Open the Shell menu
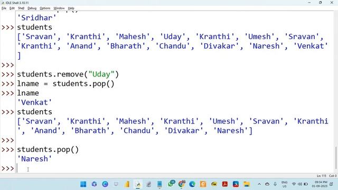The width and height of the screenshot is (338, 190). point(21,8)
